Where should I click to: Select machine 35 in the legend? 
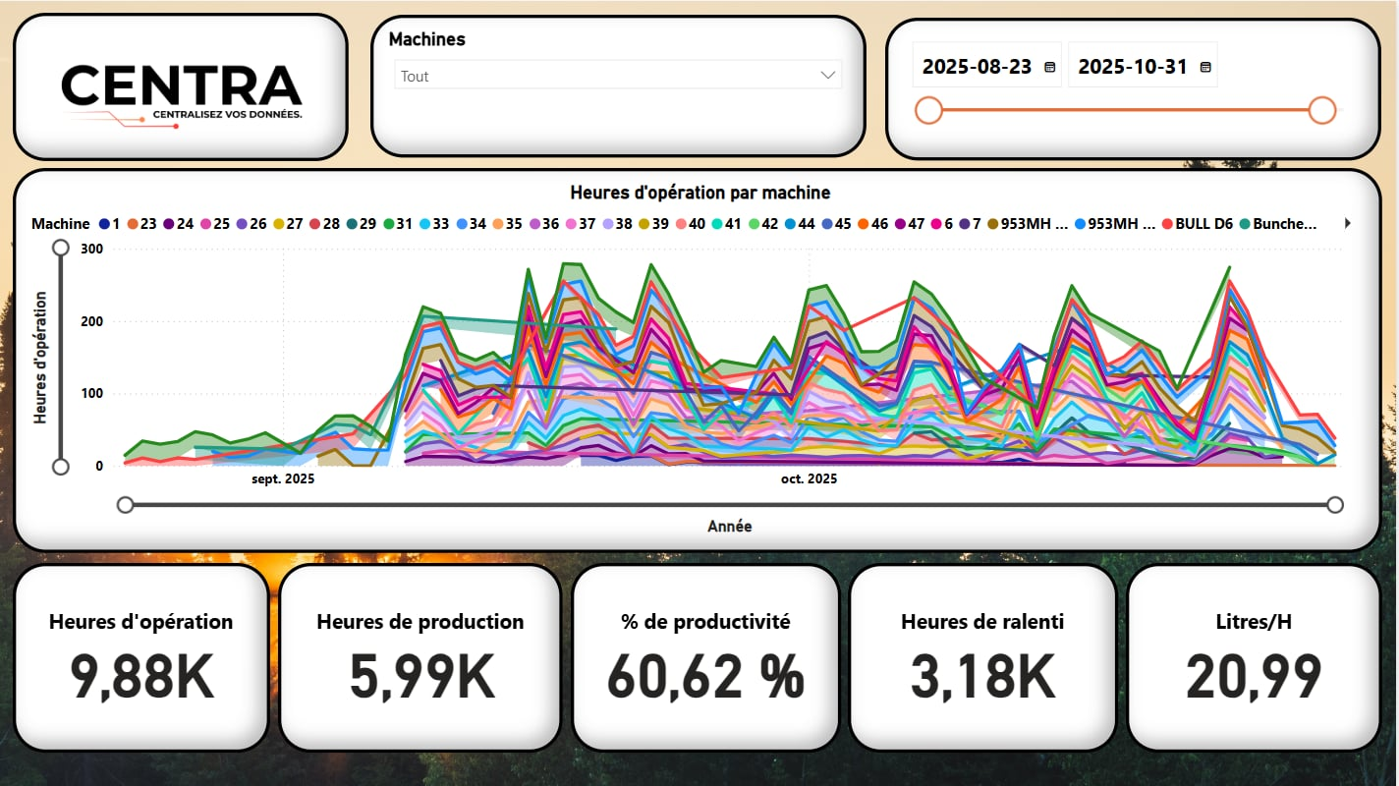[x=507, y=223]
